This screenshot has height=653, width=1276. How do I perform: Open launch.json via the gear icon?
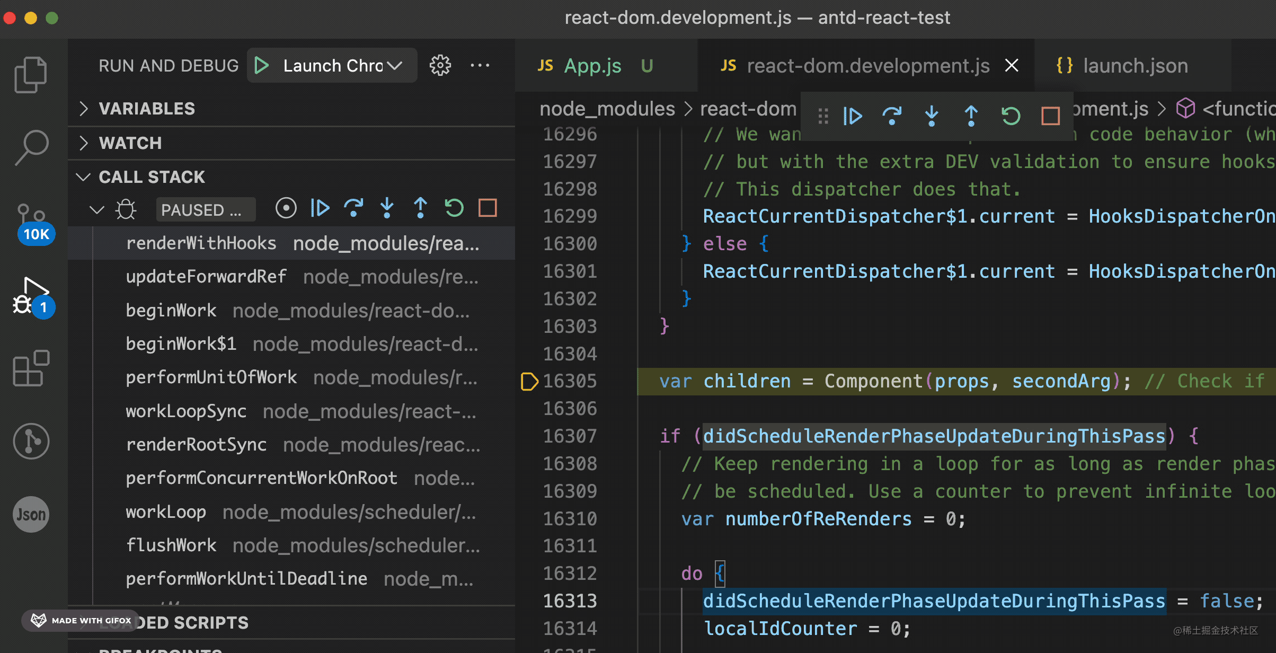tap(440, 65)
